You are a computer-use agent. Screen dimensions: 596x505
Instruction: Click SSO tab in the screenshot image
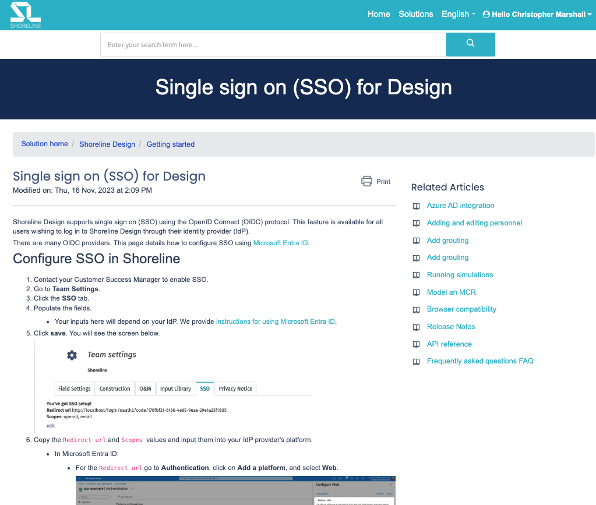(x=205, y=389)
